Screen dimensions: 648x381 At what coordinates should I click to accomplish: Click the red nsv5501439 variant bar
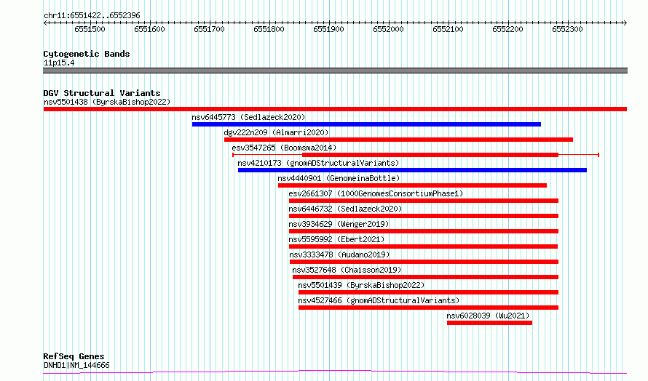tap(429, 292)
